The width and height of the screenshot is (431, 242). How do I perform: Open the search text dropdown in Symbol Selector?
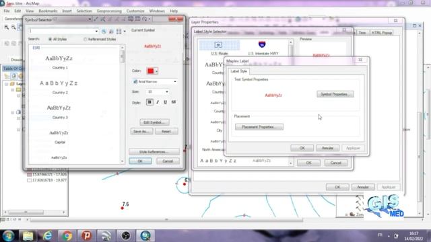click(x=96, y=31)
